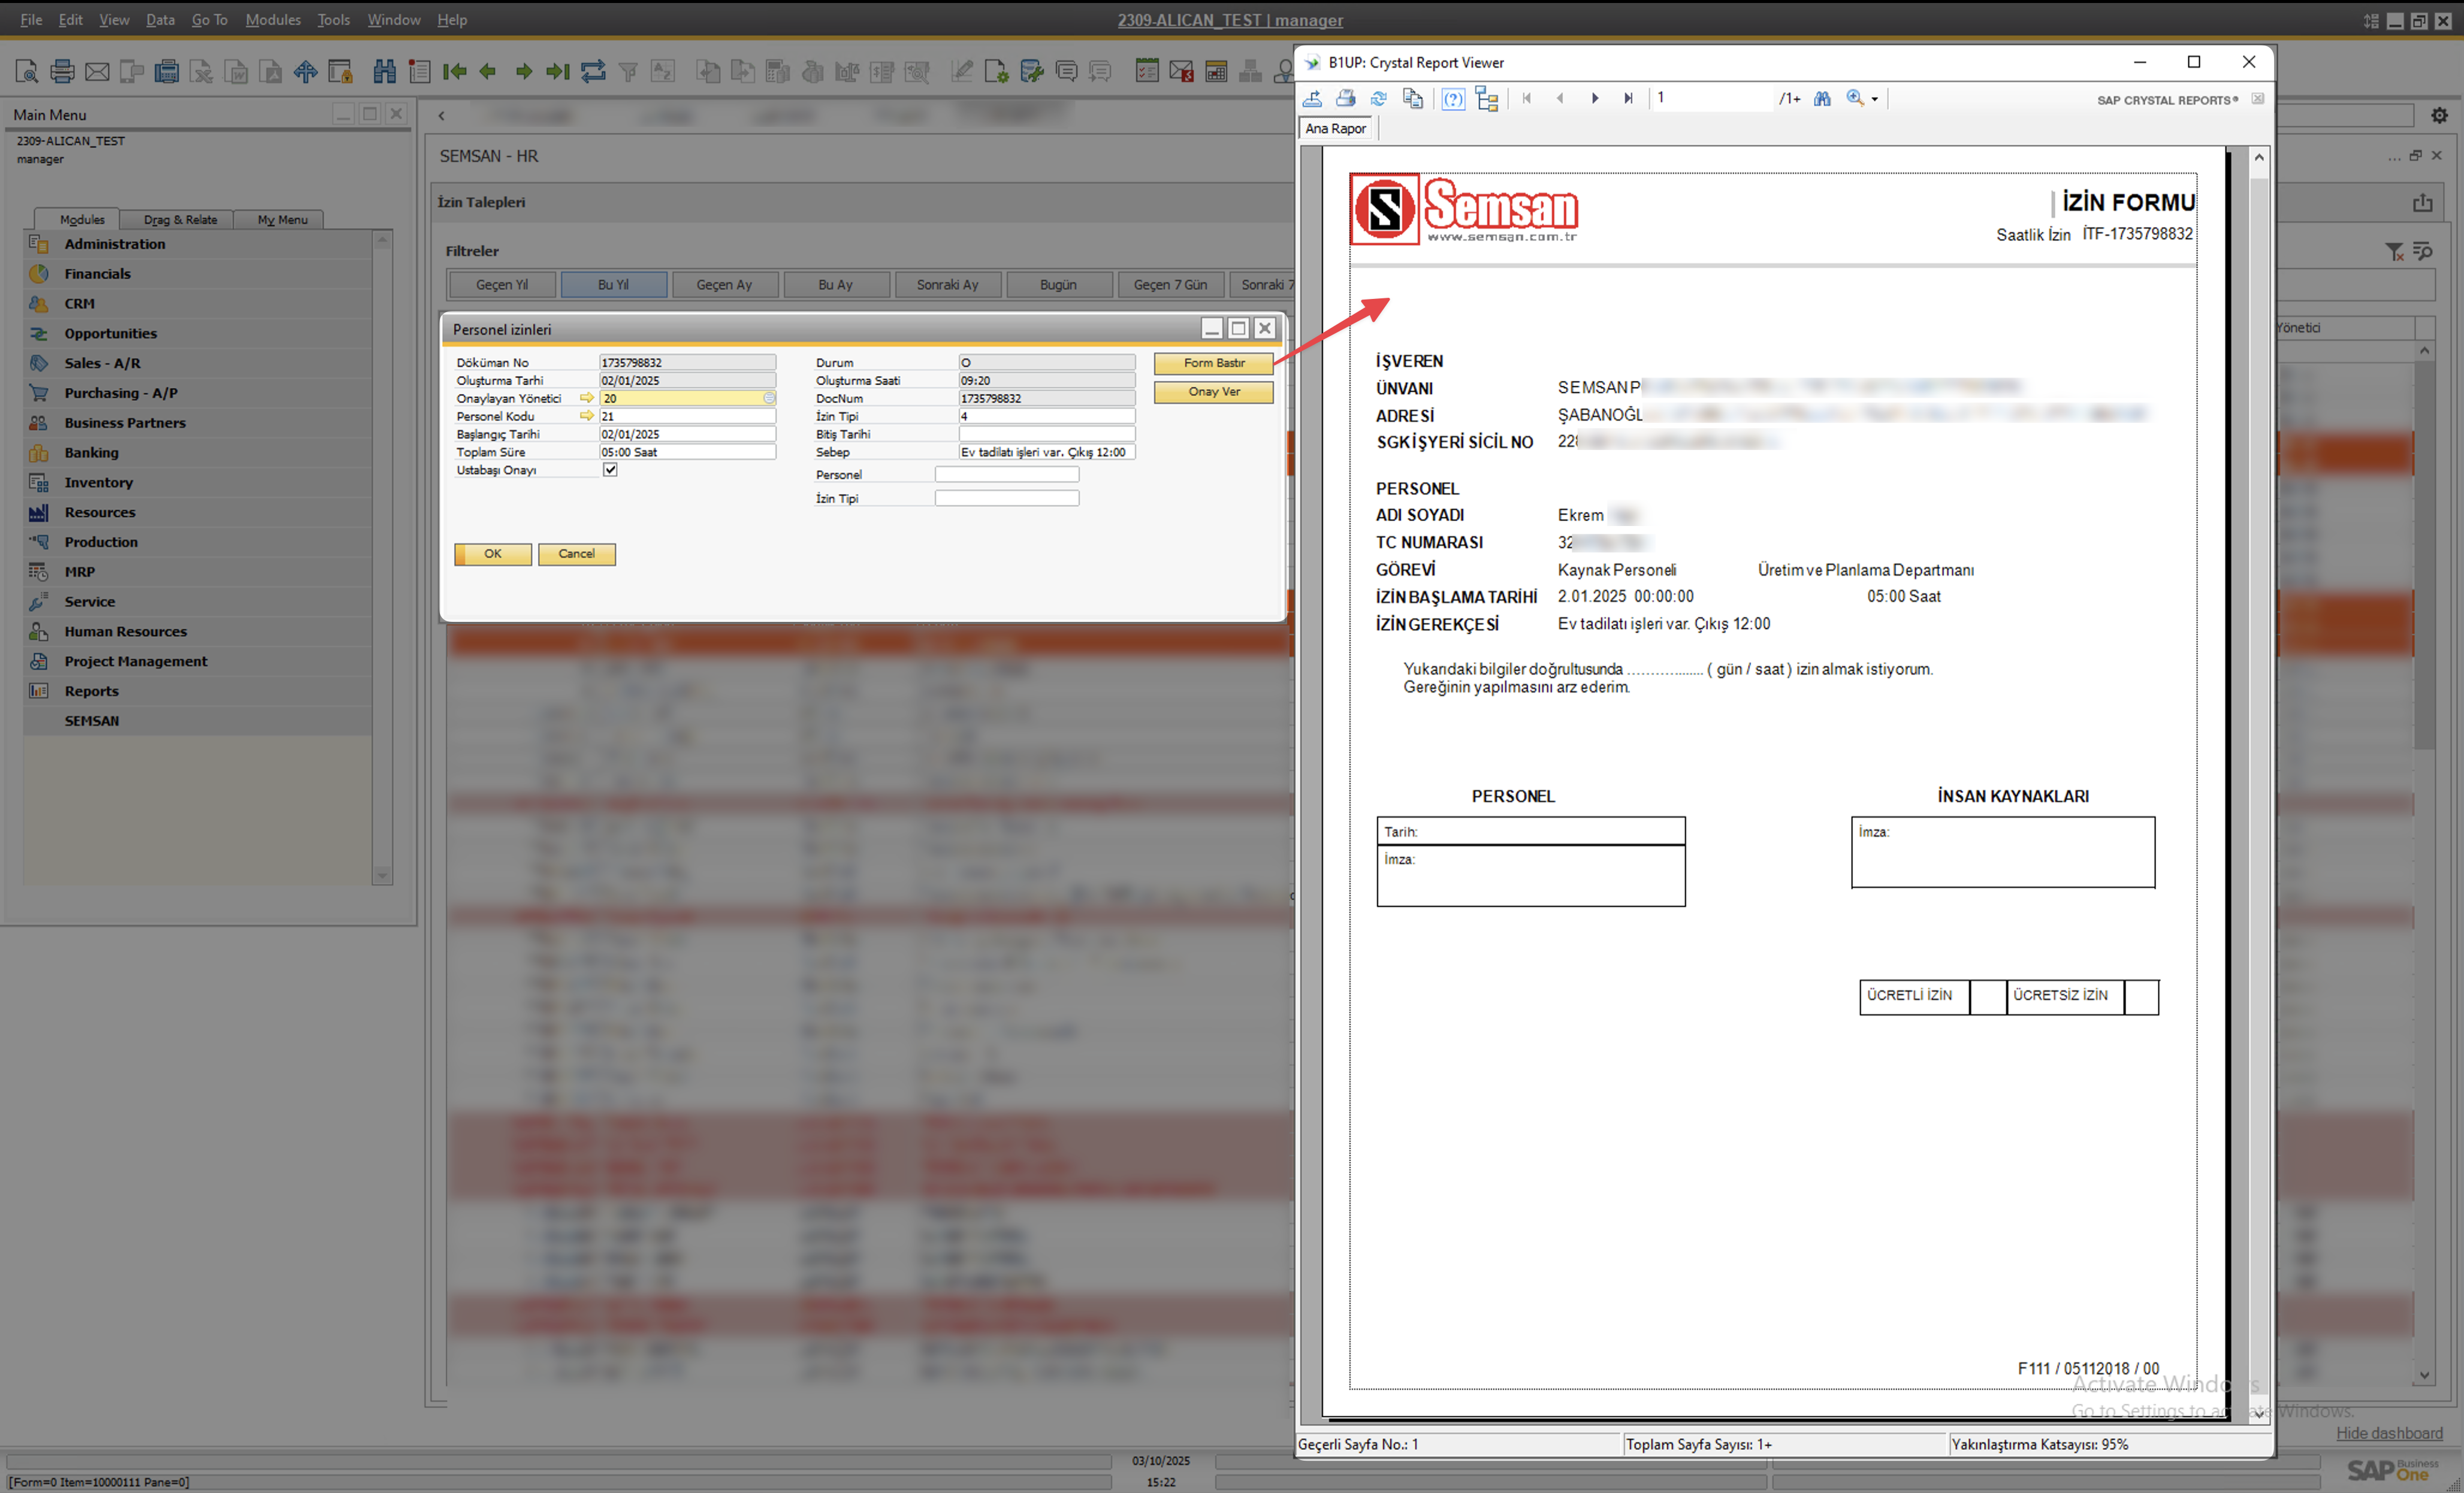Screen dimensions: 2464x1493
Task: Open the Human Resources module
Action: point(125,631)
